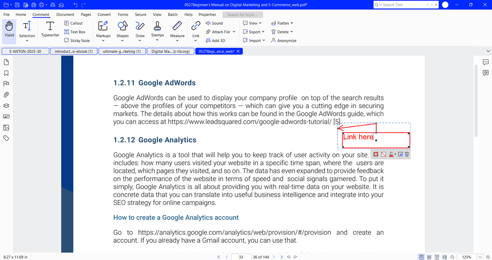Zoom out with the minus magnifier
Screen dimensions: 492x260
click(x=452, y=257)
